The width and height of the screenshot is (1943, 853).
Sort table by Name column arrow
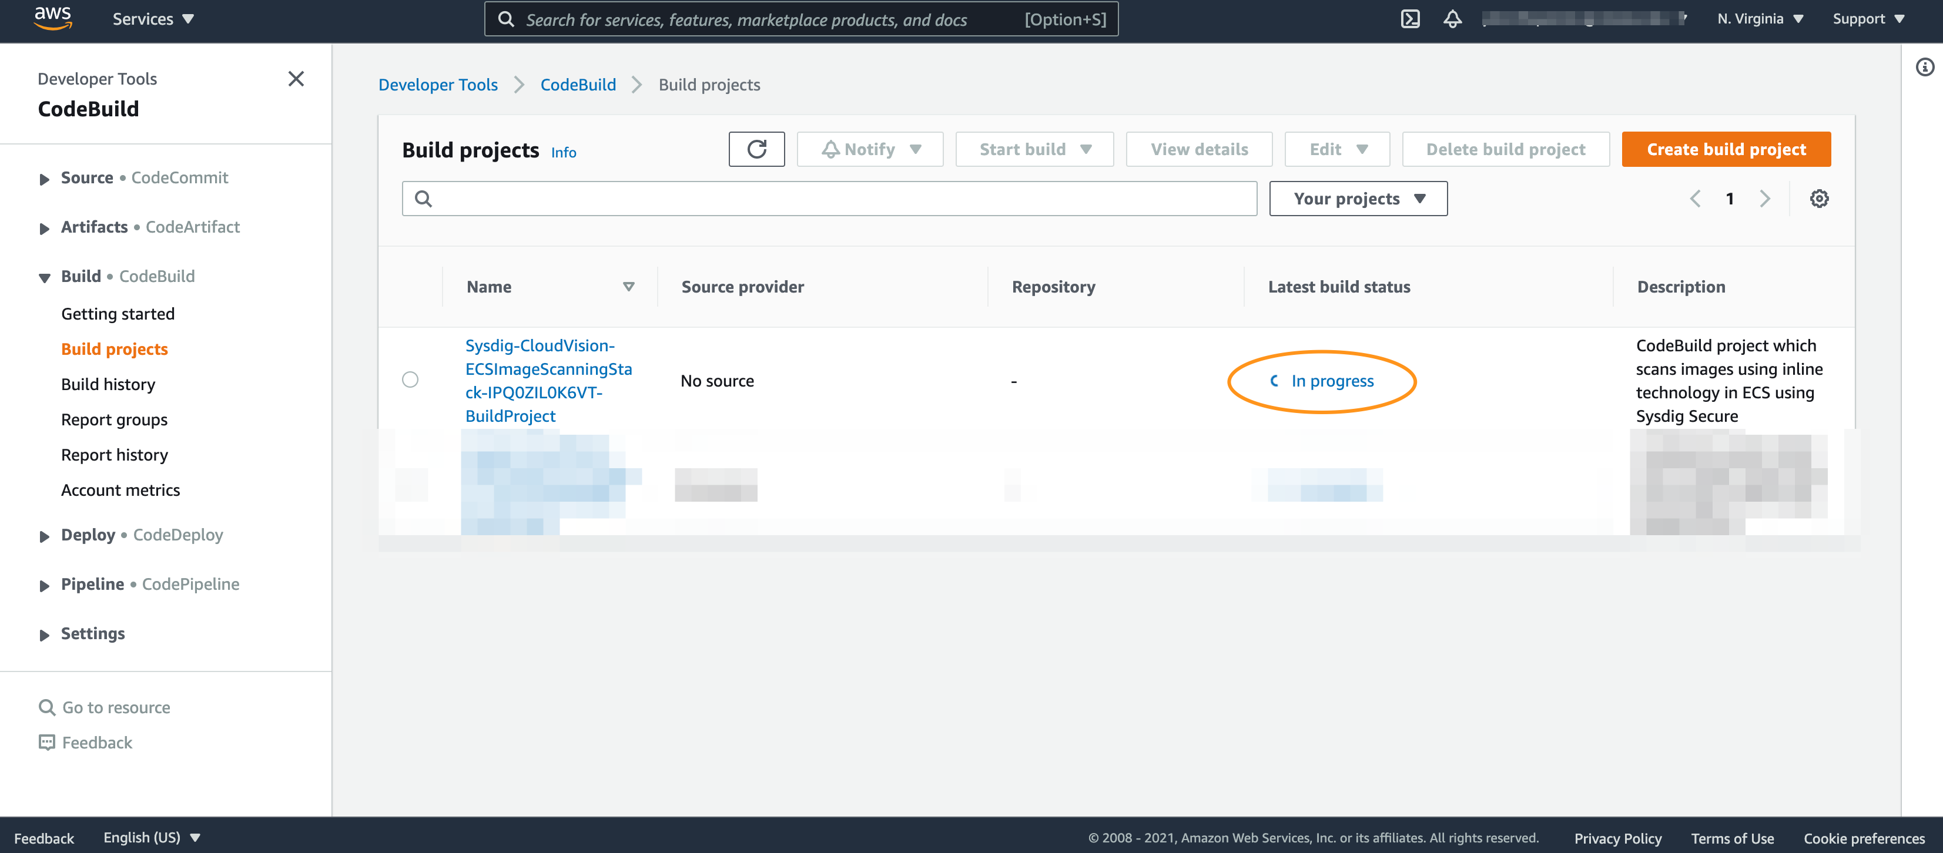click(x=628, y=287)
